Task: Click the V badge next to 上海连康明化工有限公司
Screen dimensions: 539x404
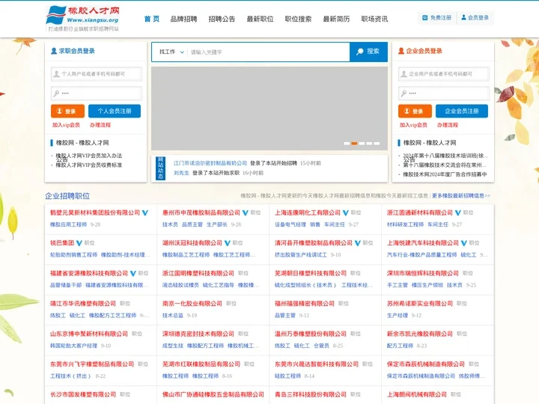Action: (346, 213)
